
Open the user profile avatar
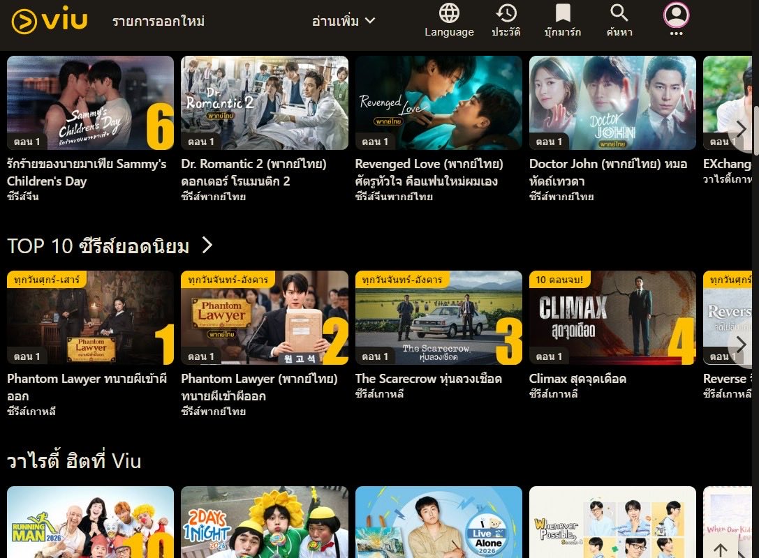[x=676, y=15]
